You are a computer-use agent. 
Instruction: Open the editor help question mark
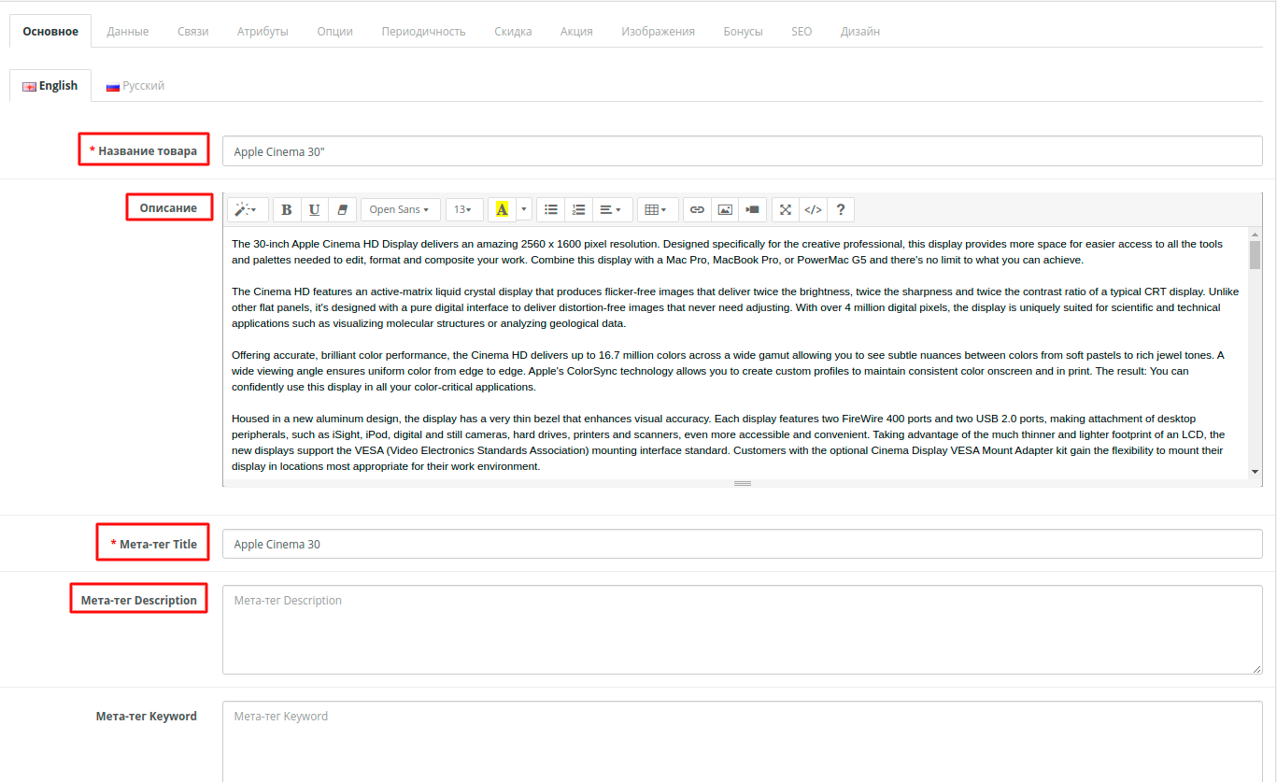[841, 209]
